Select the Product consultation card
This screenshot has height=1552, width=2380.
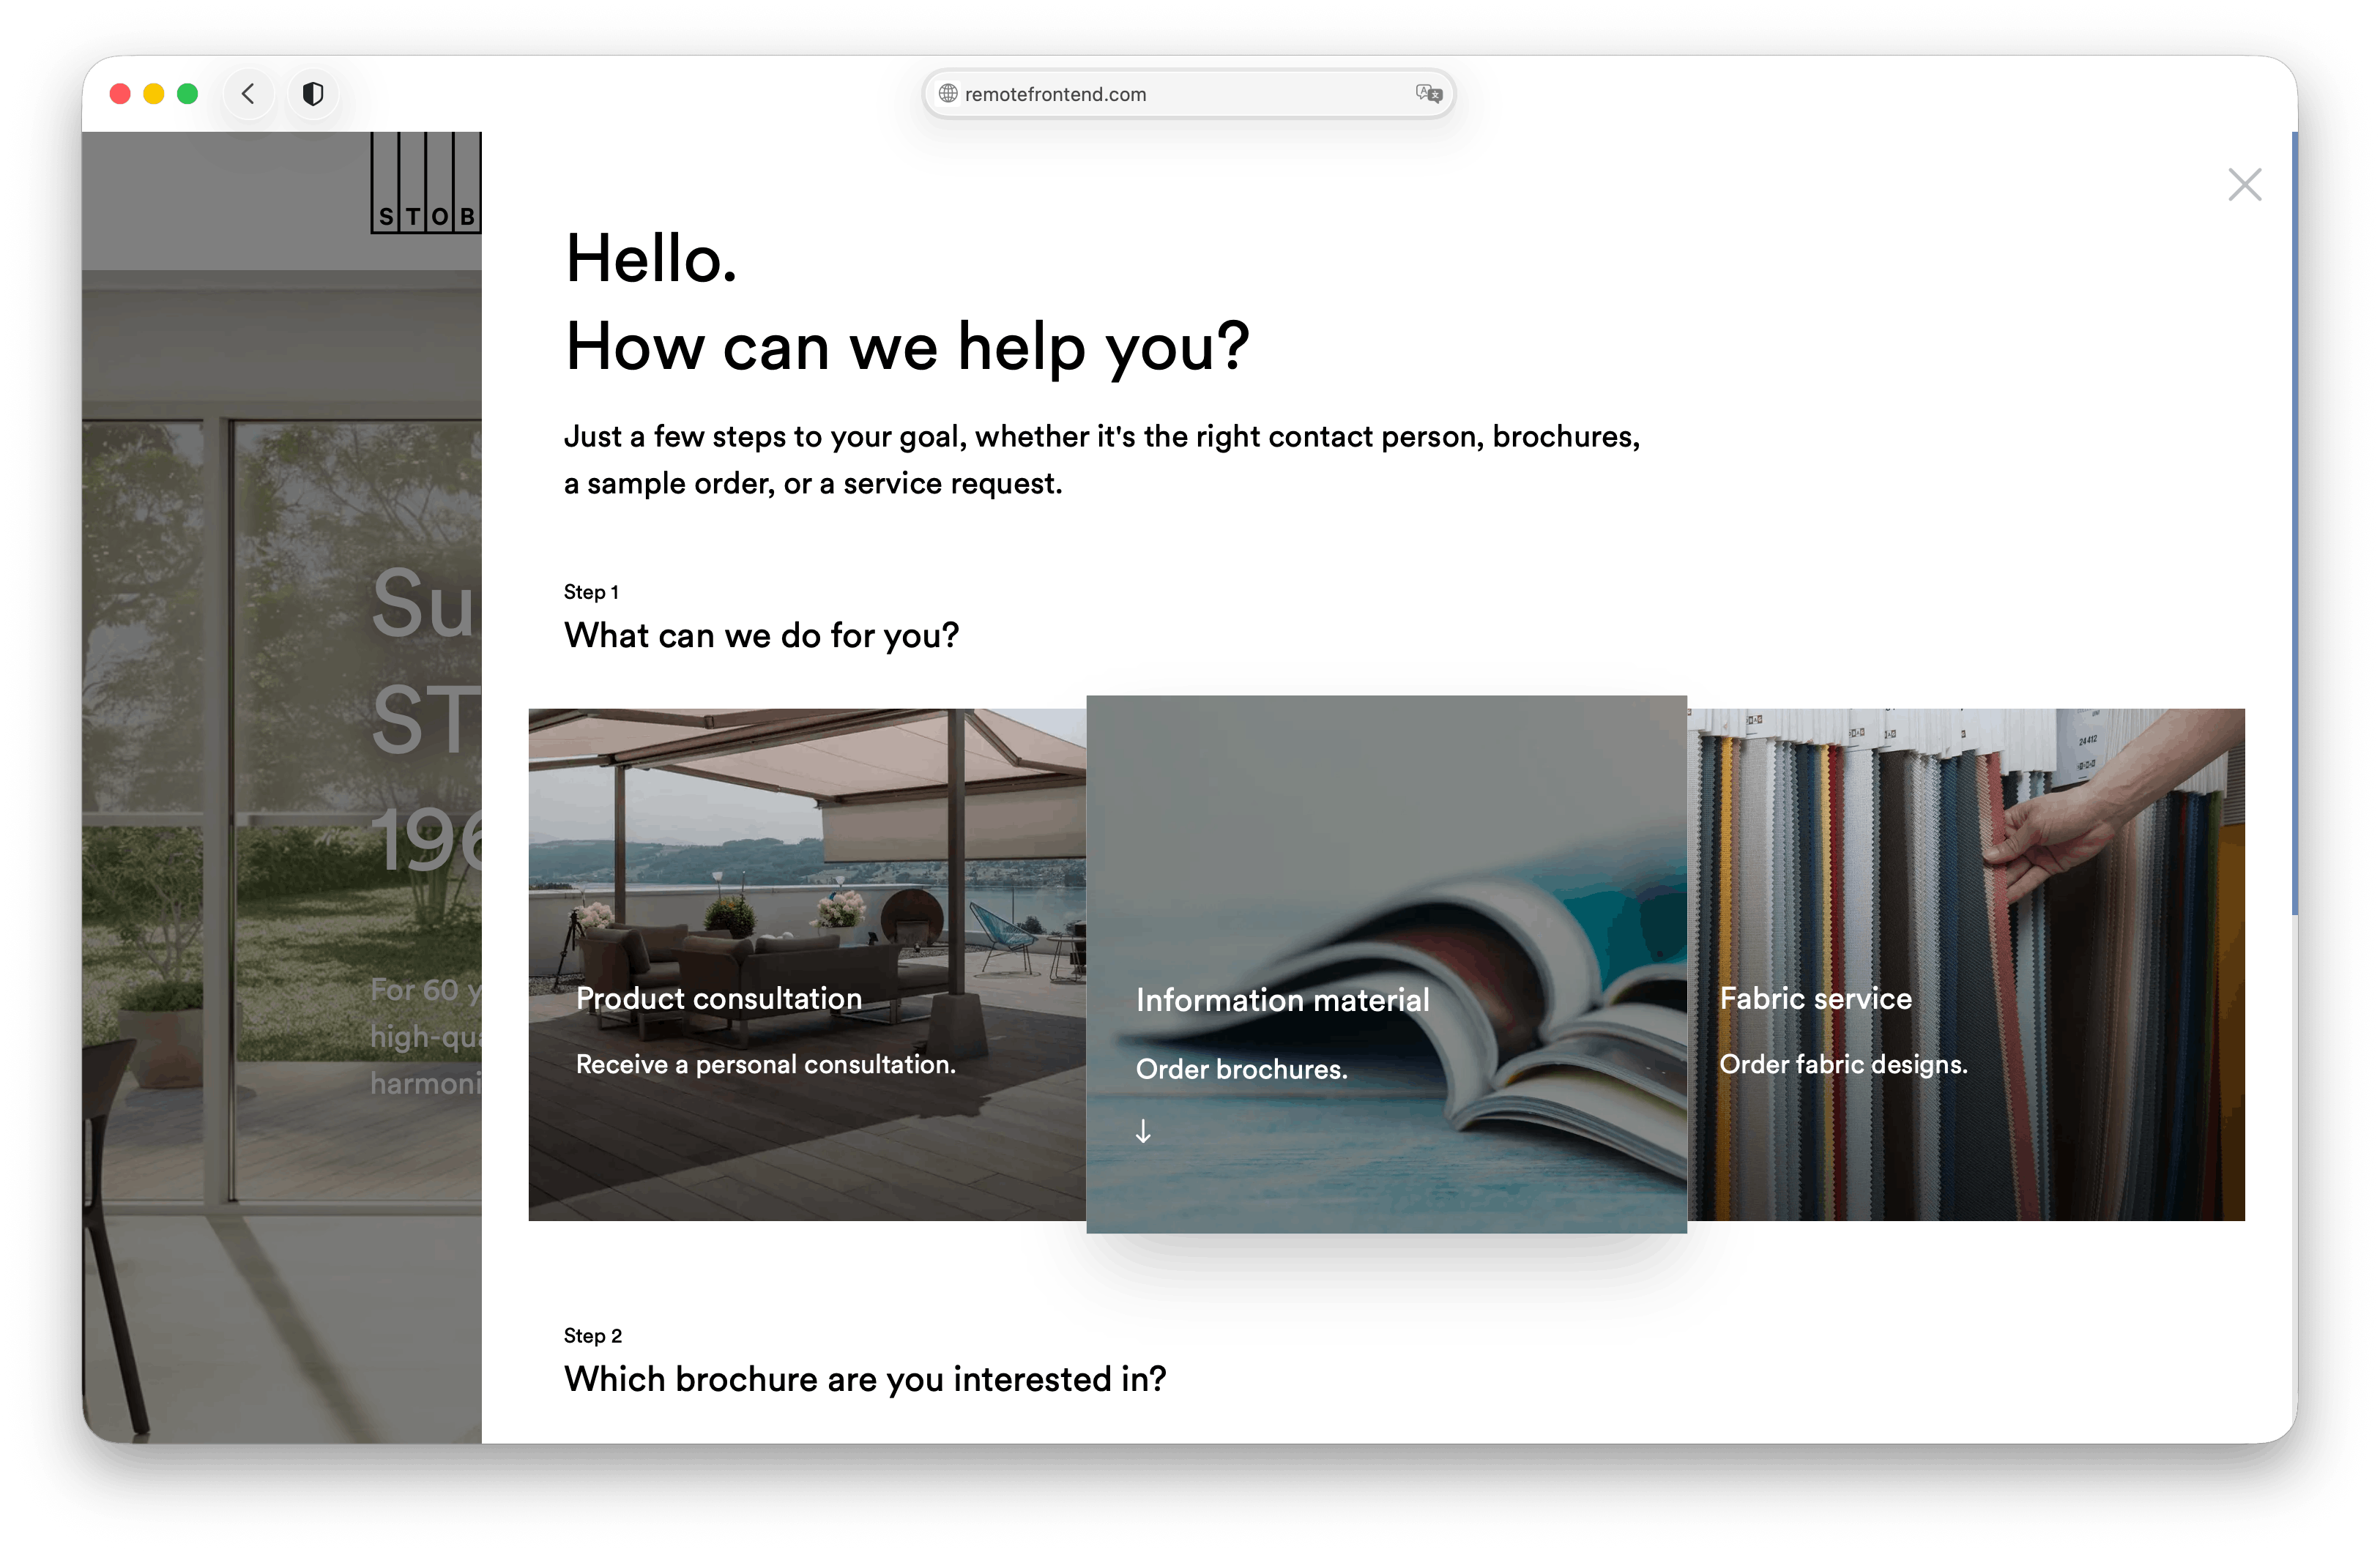(x=807, y=964)
